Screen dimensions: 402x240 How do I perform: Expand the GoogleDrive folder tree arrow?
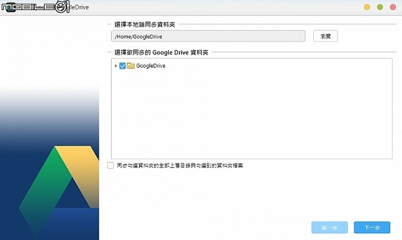coord(115,66)
